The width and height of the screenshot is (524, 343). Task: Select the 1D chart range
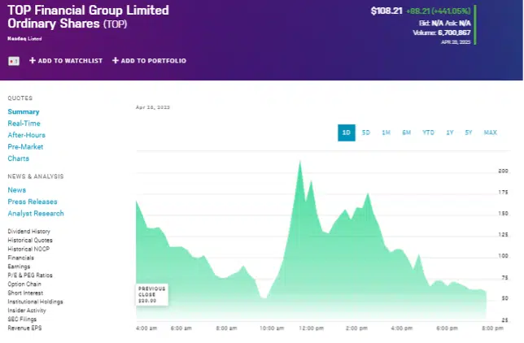(x=347, y=133)
